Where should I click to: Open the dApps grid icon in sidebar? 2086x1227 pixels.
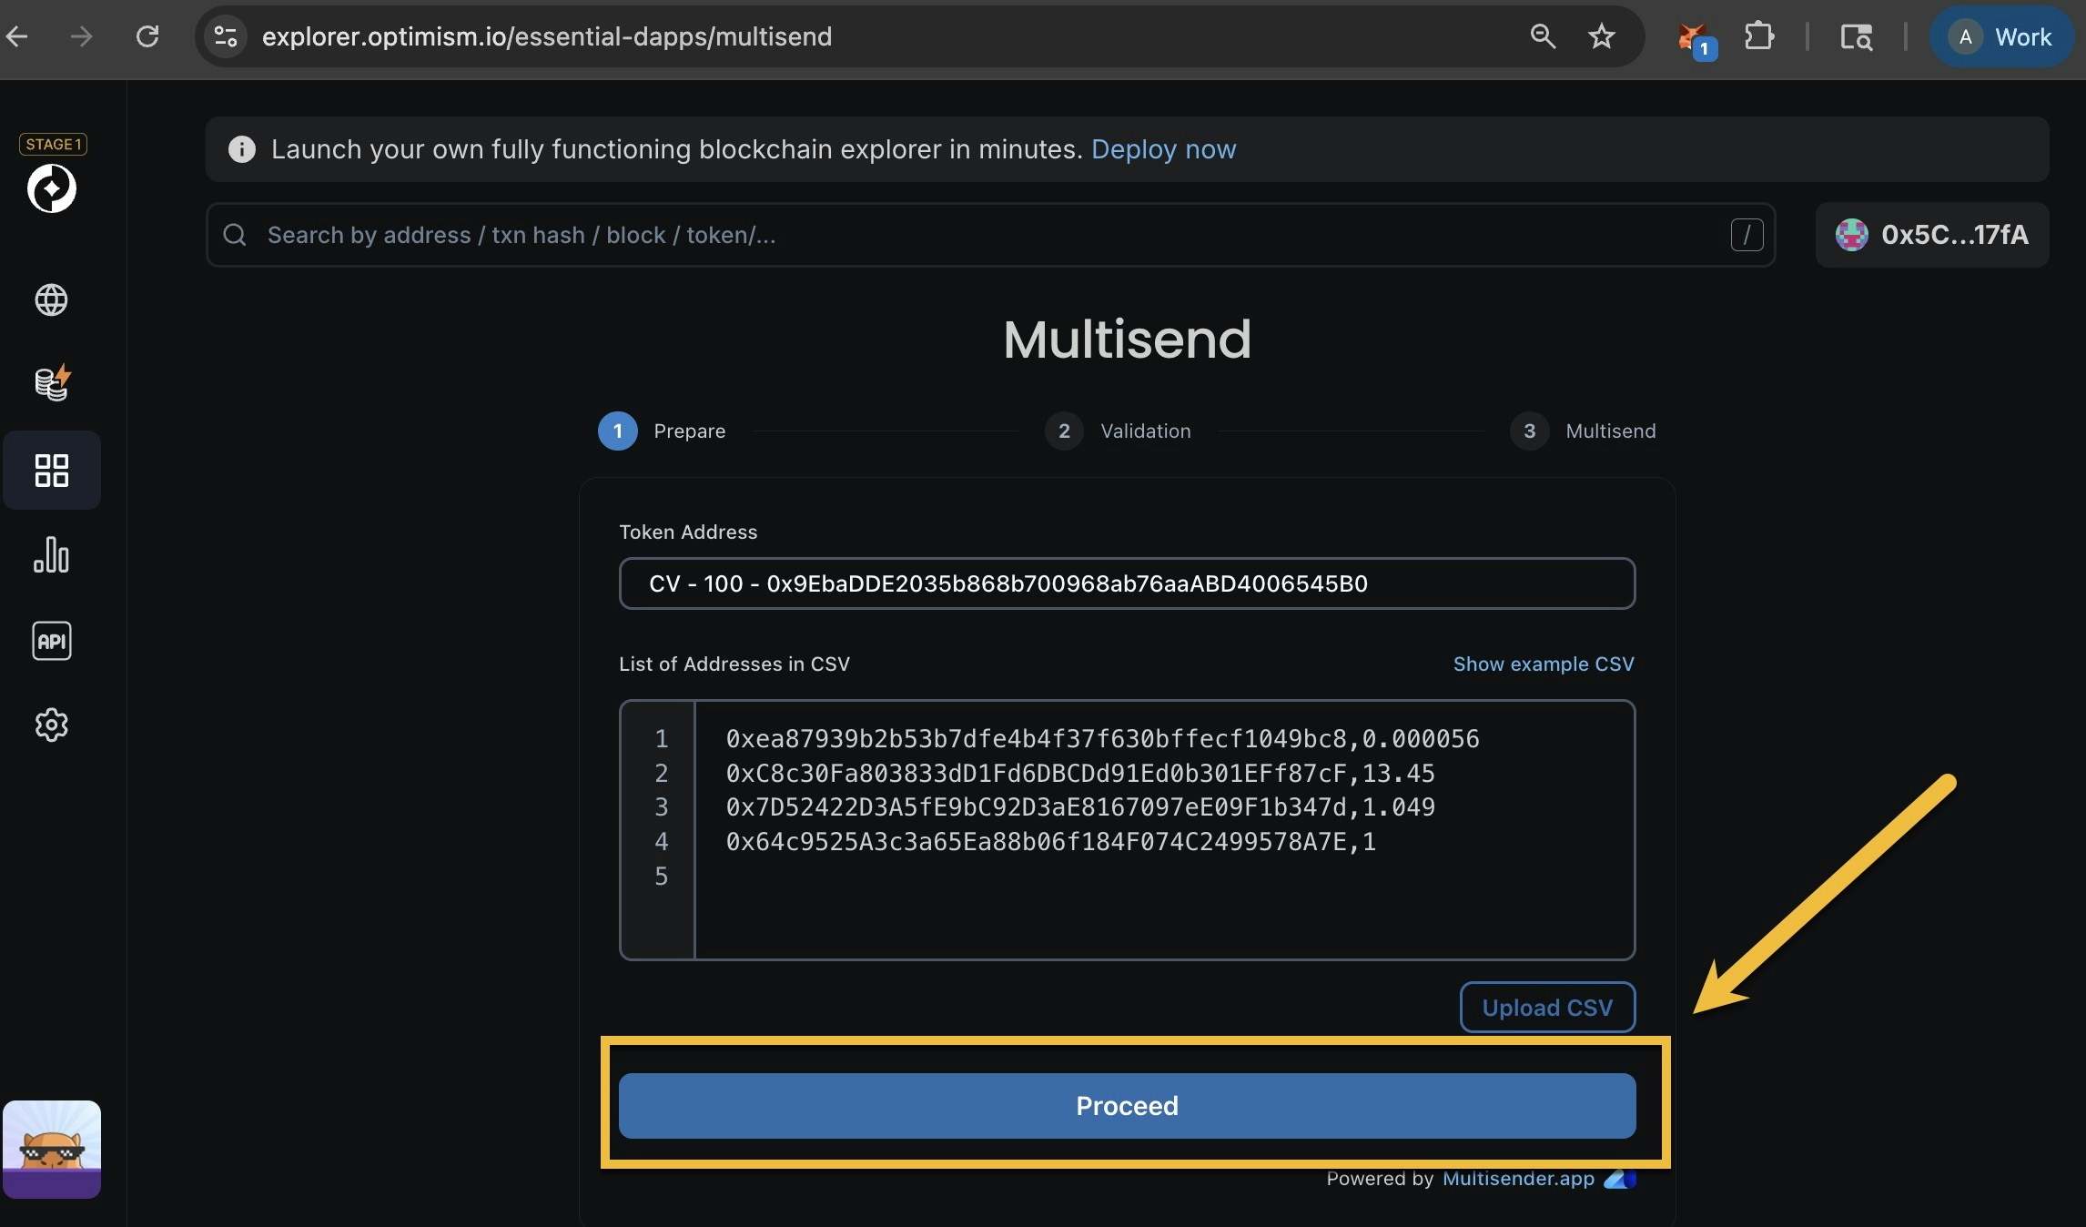(x=52, y=470)
